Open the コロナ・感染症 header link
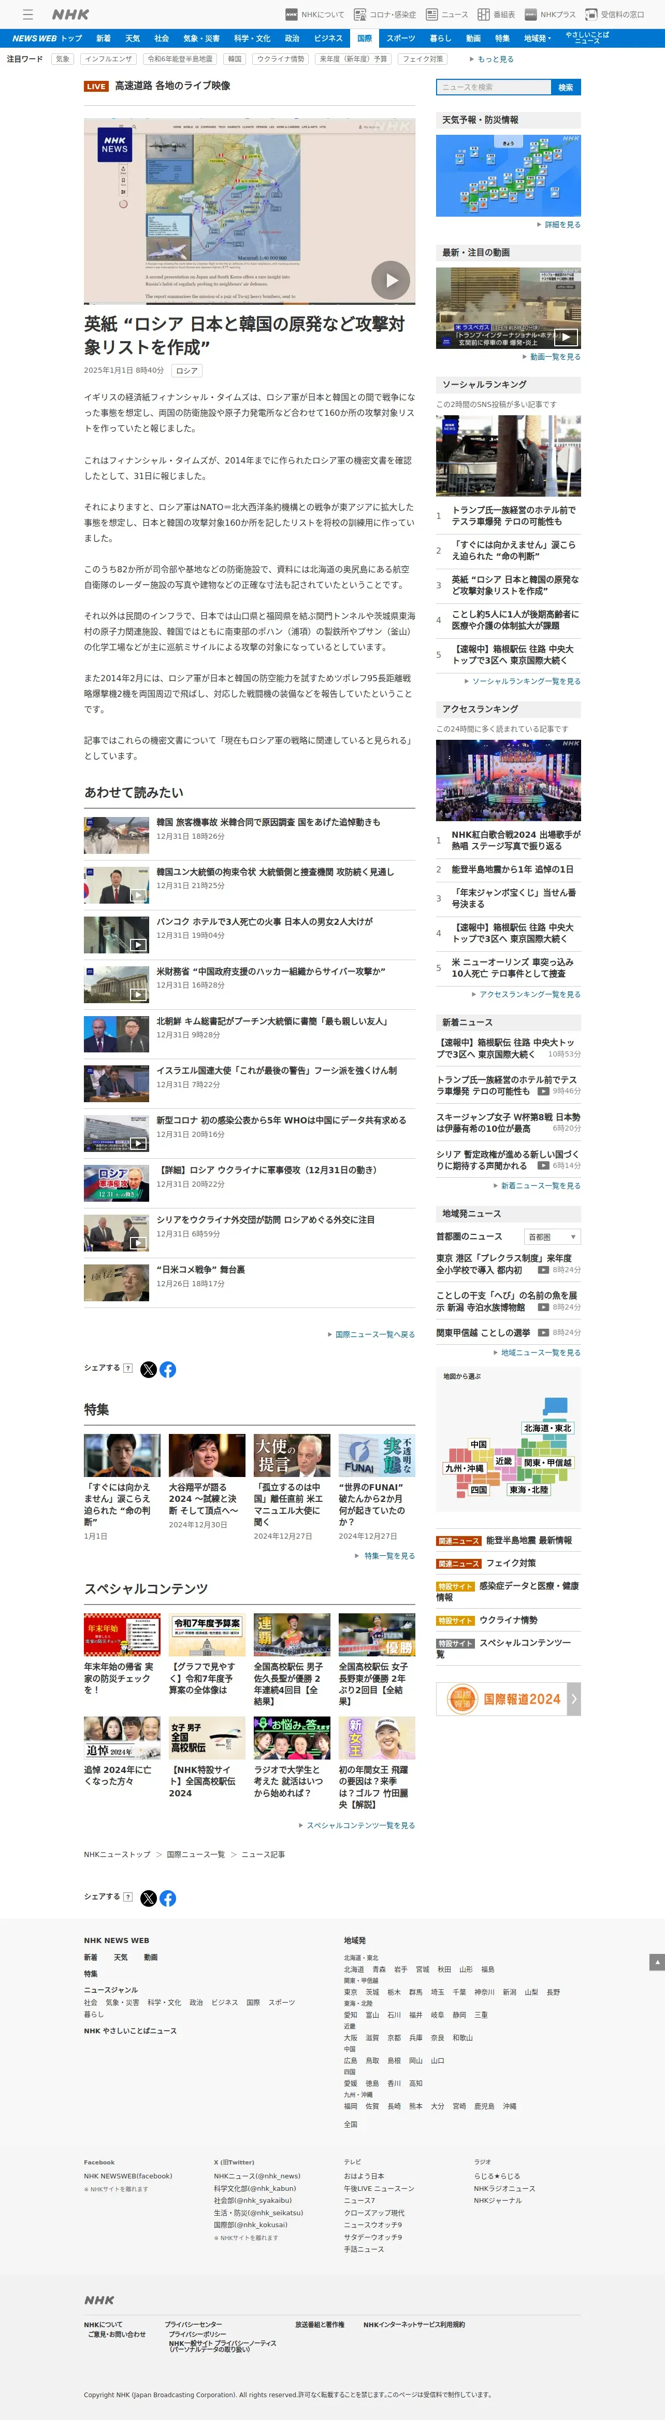 385,14
